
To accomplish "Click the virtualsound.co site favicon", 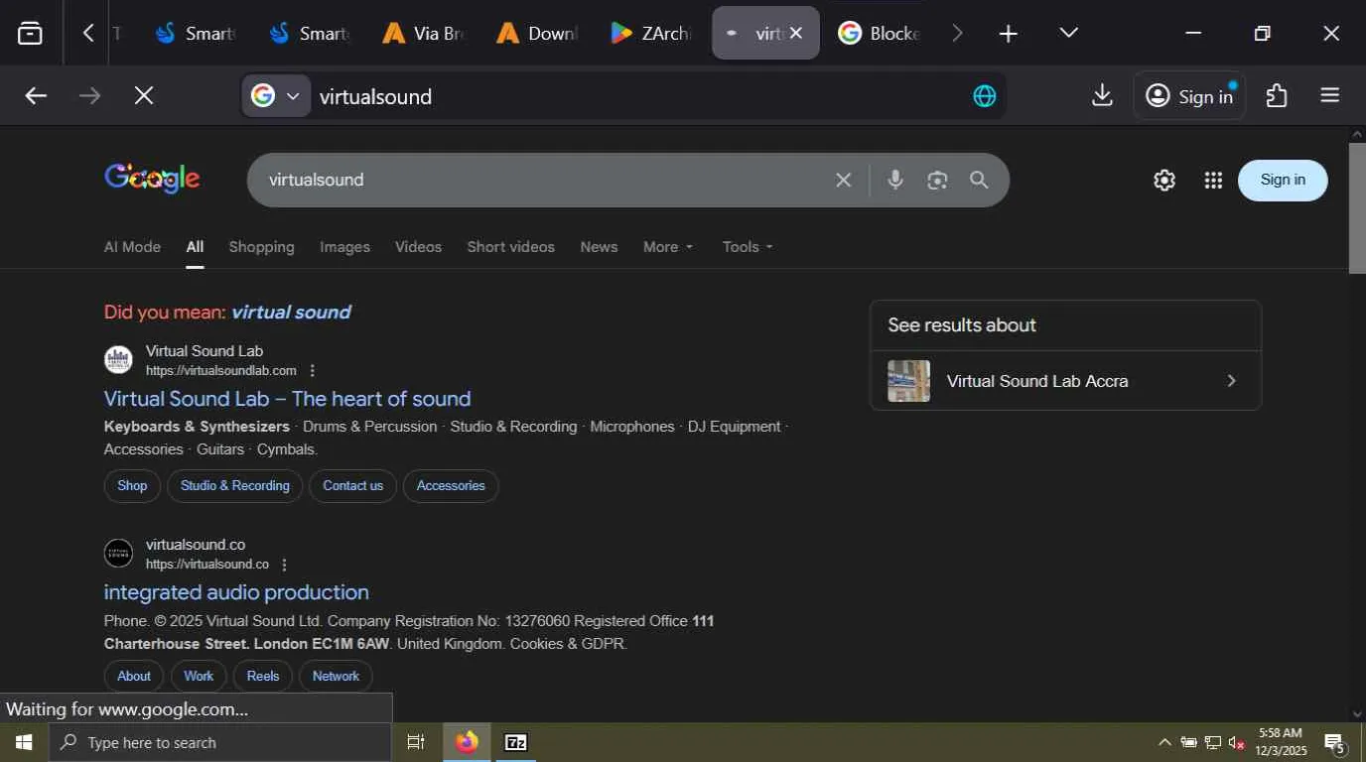I will [x=118, y=554].
